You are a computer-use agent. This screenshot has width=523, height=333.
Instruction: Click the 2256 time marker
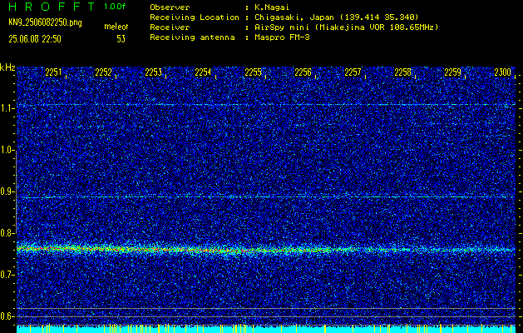click(303, 72)
